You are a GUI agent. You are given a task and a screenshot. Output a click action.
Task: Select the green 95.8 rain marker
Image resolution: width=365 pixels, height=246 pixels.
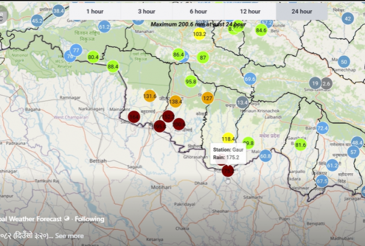(190, 82)
